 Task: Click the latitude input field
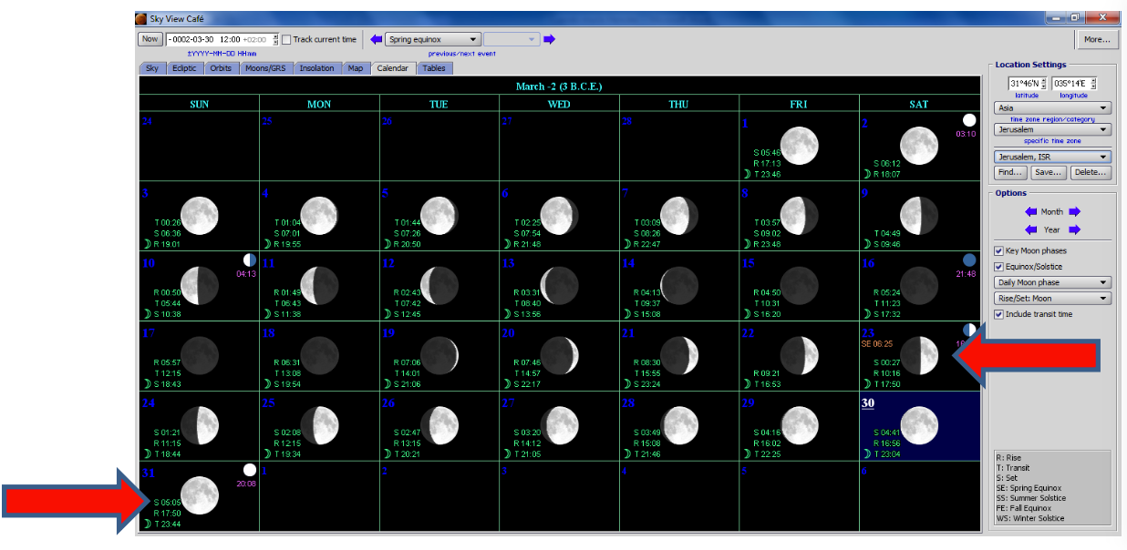pos(1026,84)
